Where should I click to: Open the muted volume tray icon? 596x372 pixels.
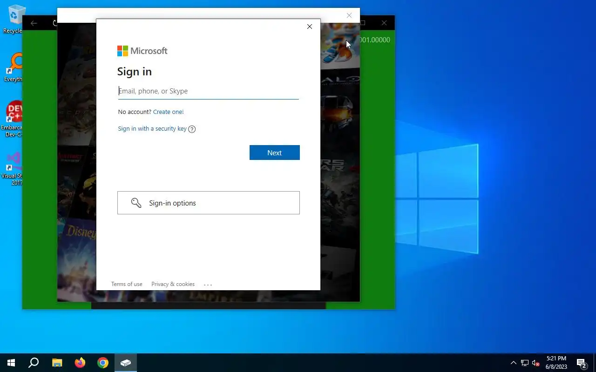click(536, 363)
